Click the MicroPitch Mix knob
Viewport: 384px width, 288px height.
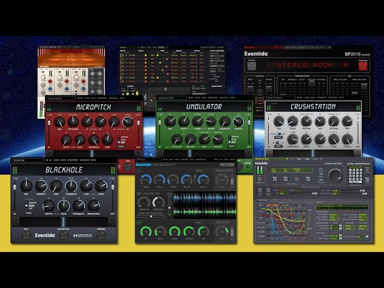(x=59, y=122)
